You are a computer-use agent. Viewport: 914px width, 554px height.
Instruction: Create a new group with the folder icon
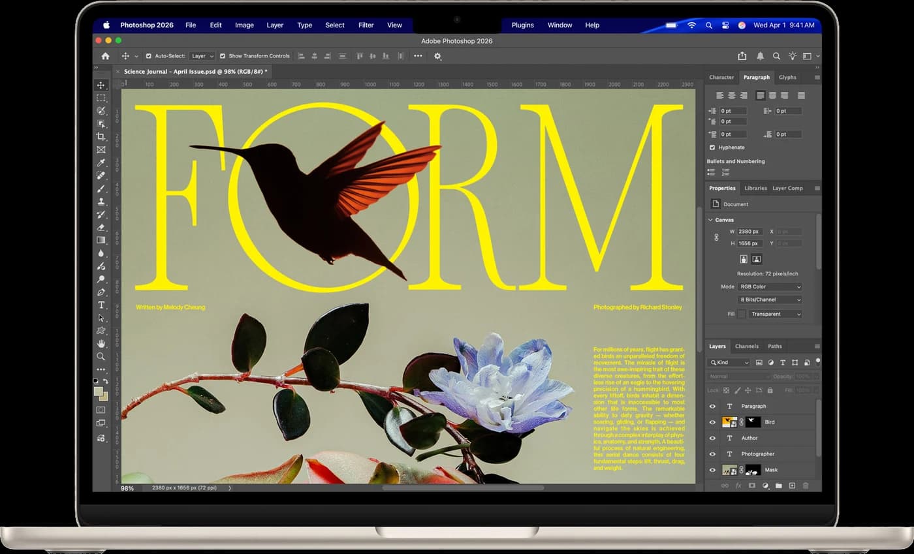point(778,486)
